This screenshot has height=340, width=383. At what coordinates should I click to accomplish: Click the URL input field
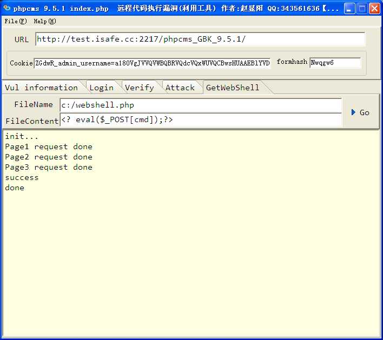point(200,39)
